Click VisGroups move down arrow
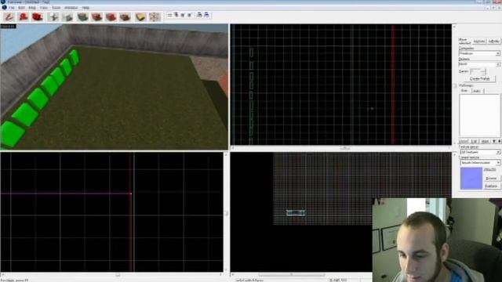Screen dimensions: 502x282 (499, 141)
